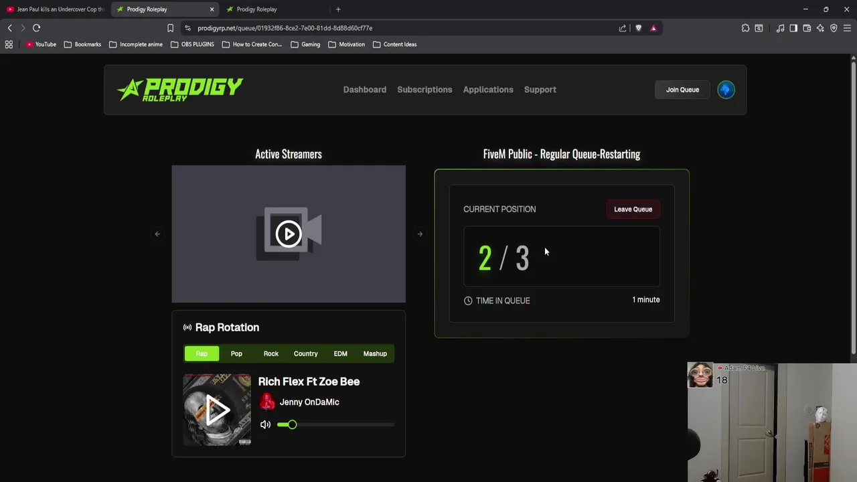Open the Bookmarks folder
This screenshot has height=482, width=857.
click(82, 44)
